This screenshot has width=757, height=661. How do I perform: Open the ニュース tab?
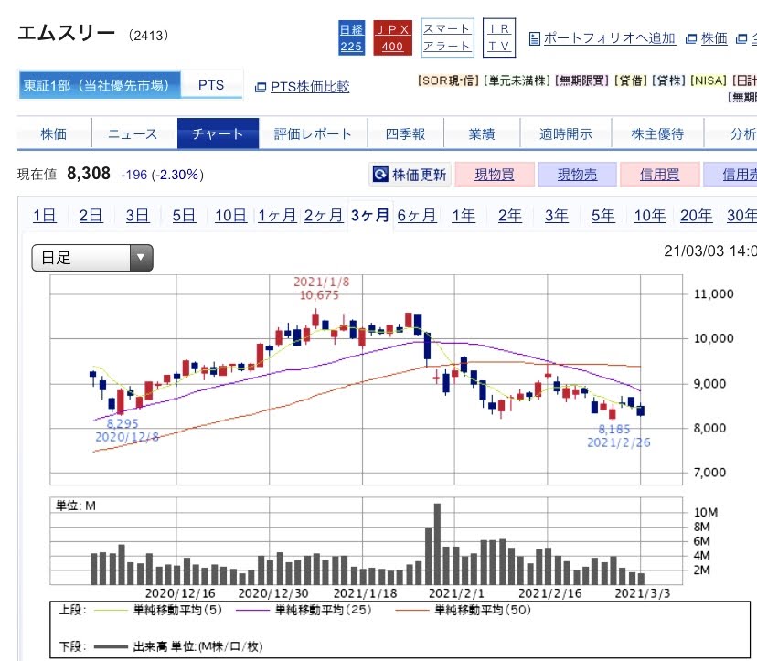[x=133, y=133]
